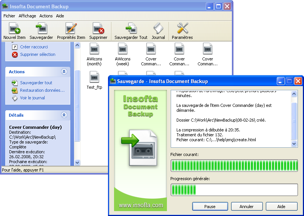304x216 pixels.
Task: Click the "Fichier courant: C:\...\help\eng\create.html" log line
Action: pyautogui.click(x=216, y=140)
